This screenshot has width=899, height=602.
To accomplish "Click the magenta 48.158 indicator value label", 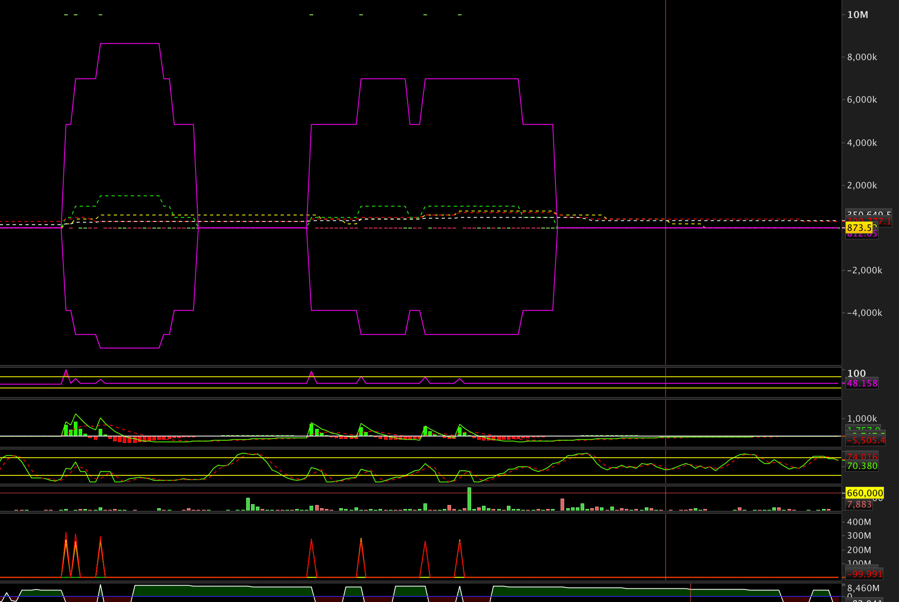I will [x=862, y=383].
